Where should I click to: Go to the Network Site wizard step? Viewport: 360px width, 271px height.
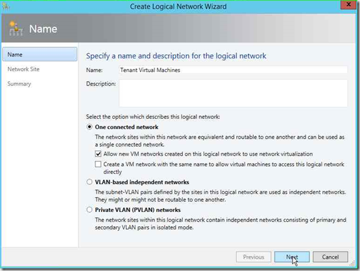(23, 69)
